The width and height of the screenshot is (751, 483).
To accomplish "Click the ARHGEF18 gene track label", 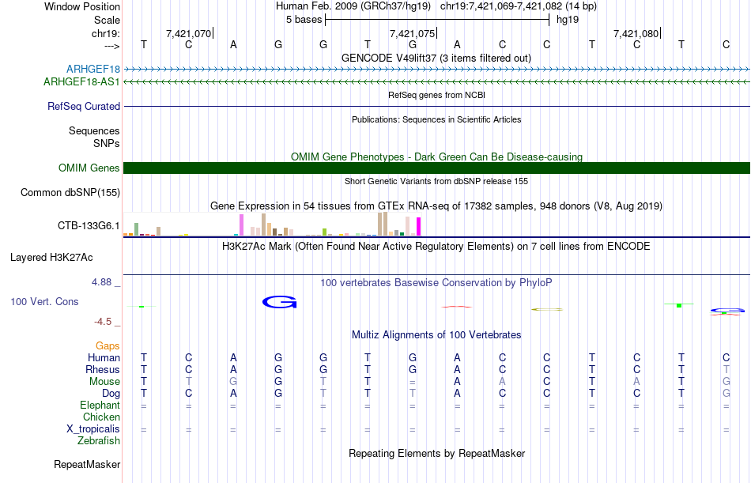I will pos(93,70).
